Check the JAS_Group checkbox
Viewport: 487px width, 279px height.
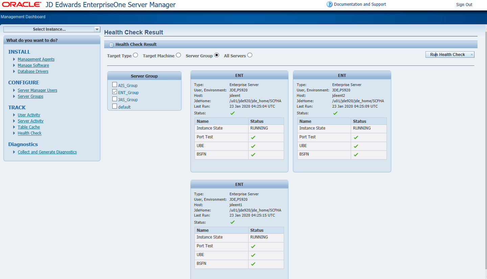(x=115, y=99)
